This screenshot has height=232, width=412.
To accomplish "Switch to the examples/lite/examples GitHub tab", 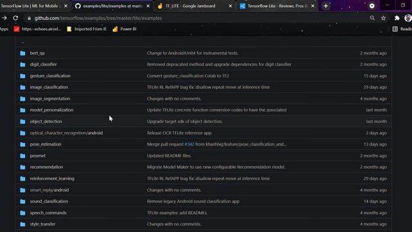I will point(113,6).
